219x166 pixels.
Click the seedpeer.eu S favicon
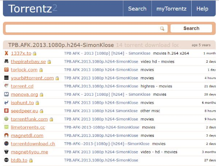(6, 111)
